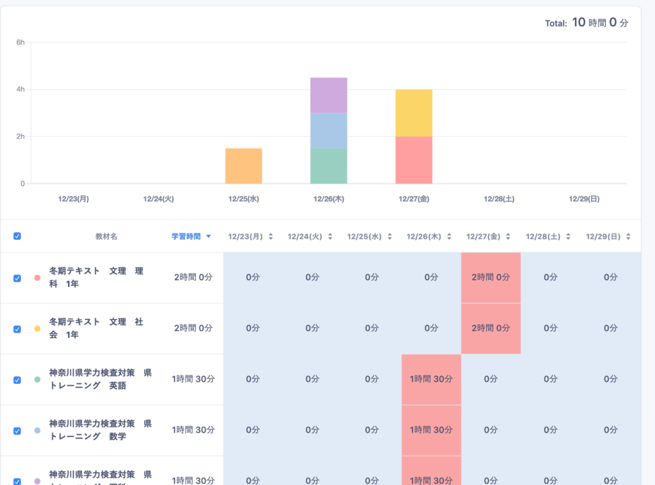Screen dimensions: 655x485
Task: Click 1時間 30分 cell in 数学 row
Action: tap(431, 430)
